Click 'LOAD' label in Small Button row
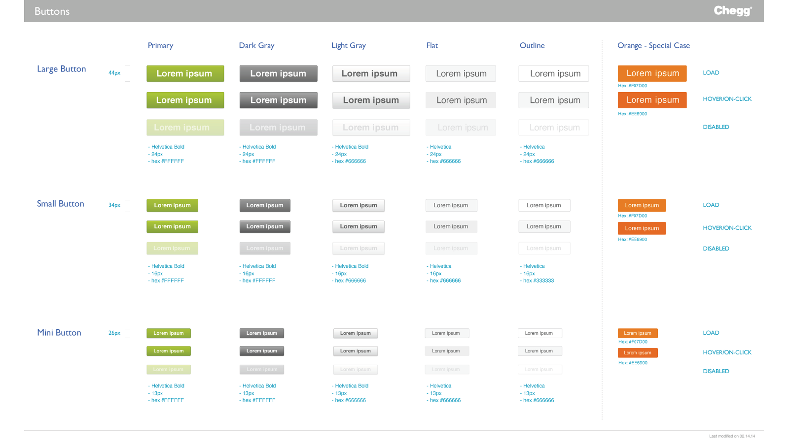The height and width of the screenshot is (443, 789). click(711, 205)
